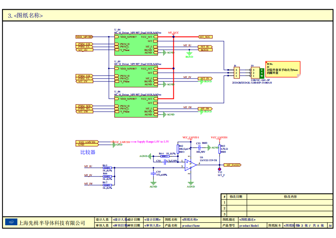Click revision table row 2

277,208
